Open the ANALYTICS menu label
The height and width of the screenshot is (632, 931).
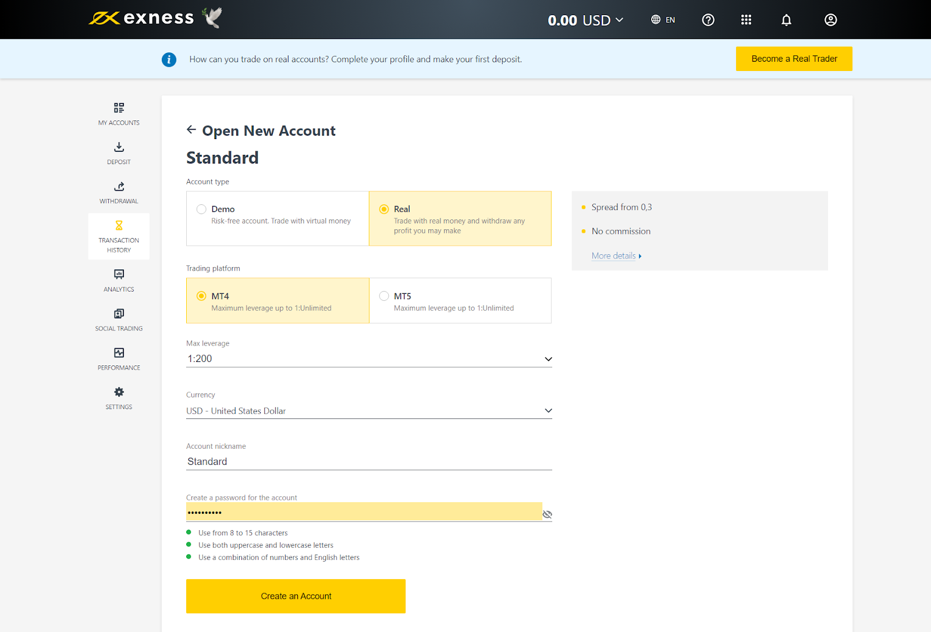point(119,289)
